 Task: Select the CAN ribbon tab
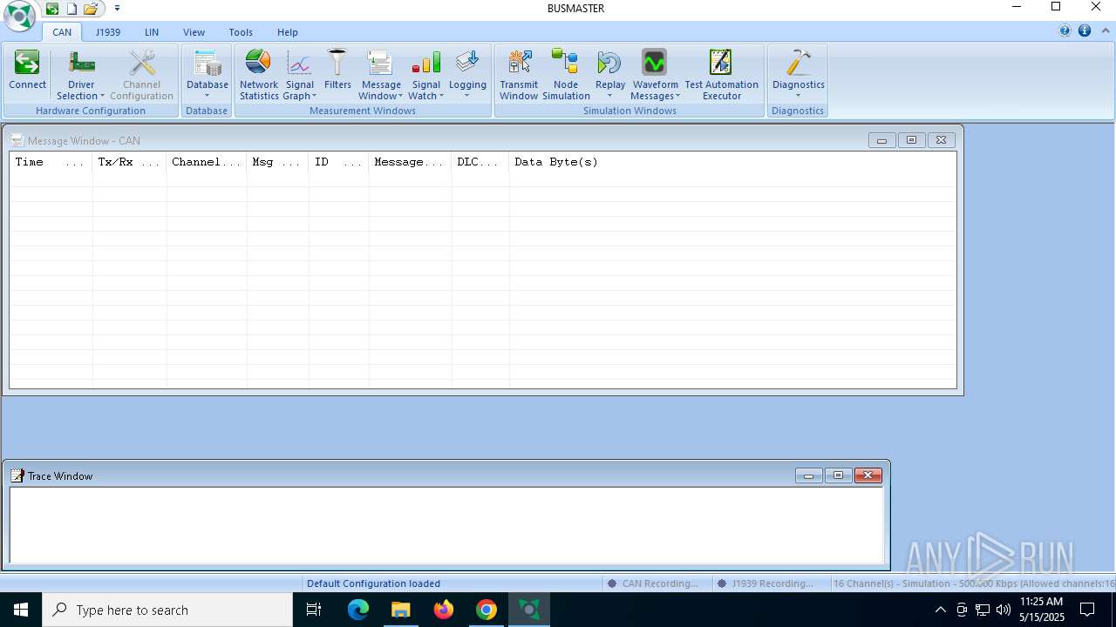click(x=62, y=32)
